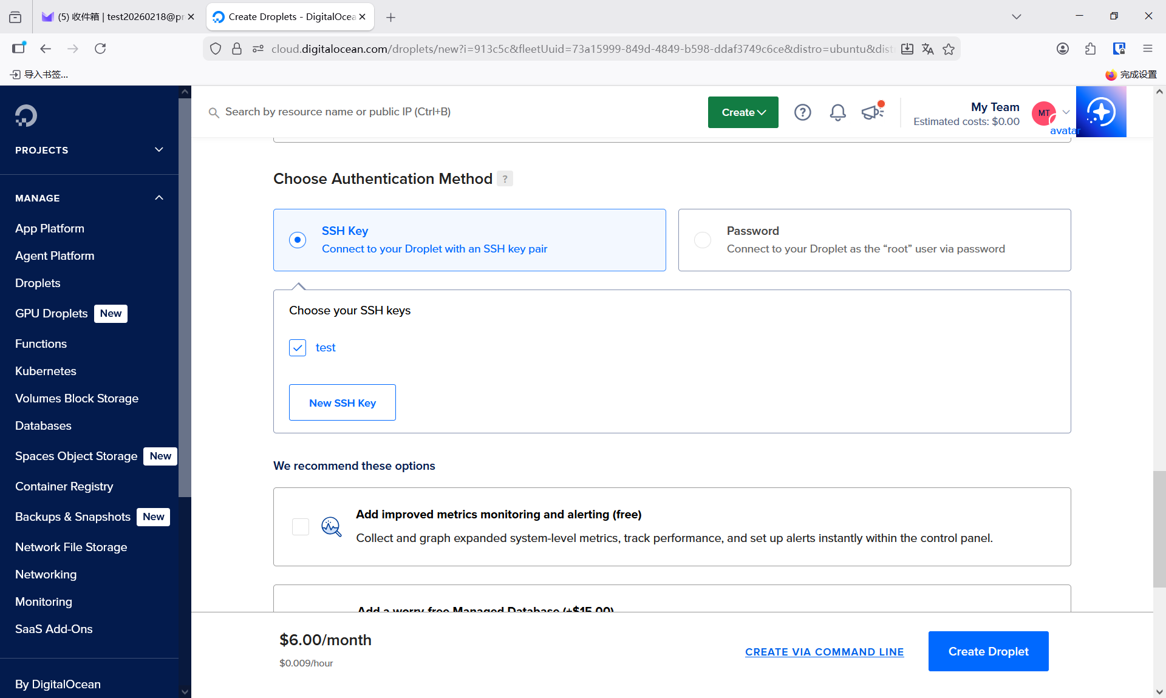Viewport: 1166px width, 698px height.
Task: Reload the current browser page
Action: click(100, 49)
